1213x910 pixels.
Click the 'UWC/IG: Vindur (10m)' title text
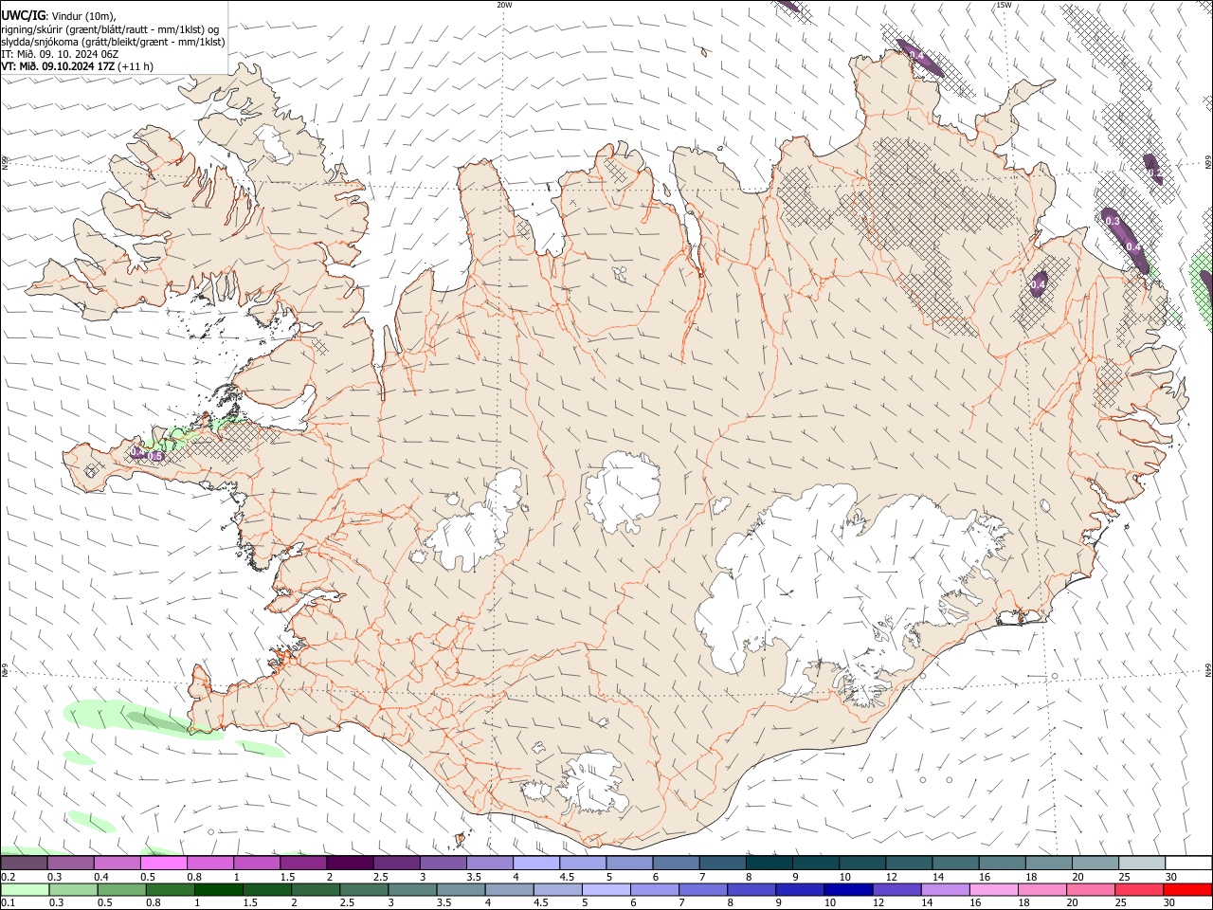[59, 14]
